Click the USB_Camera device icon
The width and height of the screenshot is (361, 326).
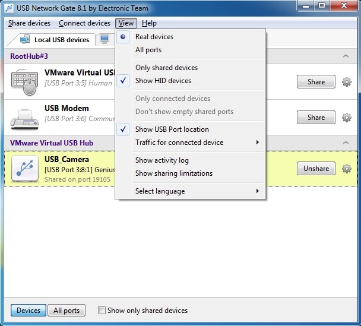point(25,169)
